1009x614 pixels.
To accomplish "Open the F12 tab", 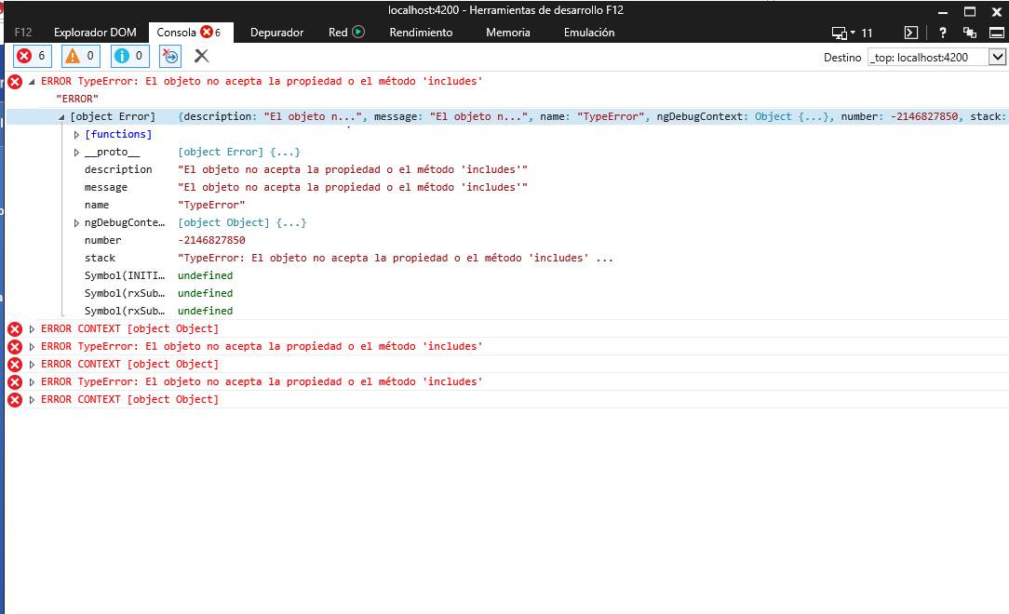I will click(x=23, y=33).
